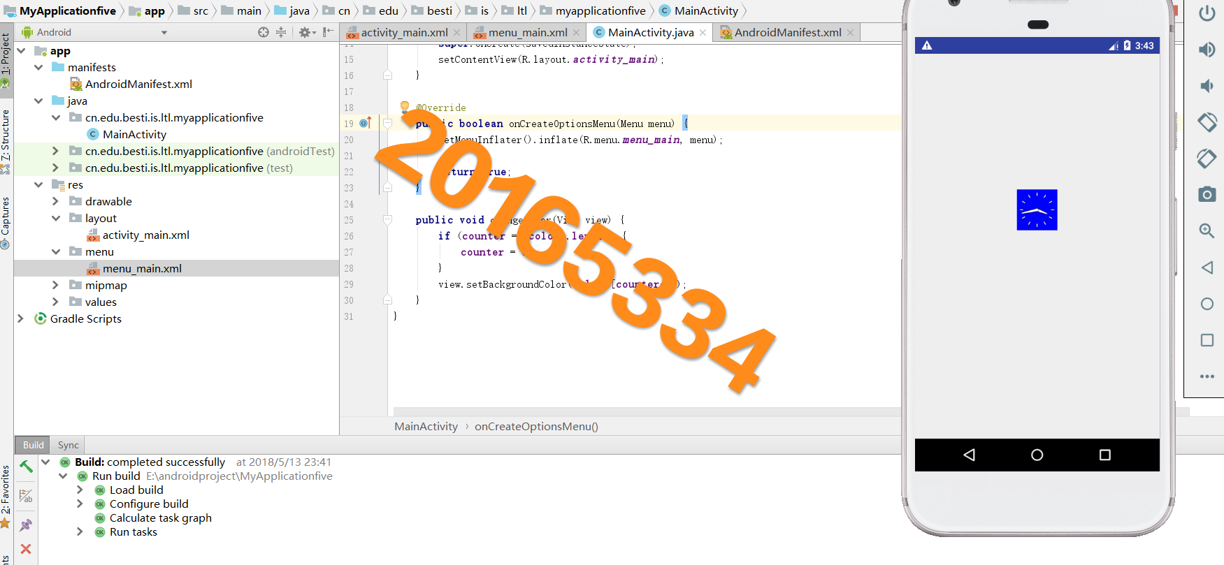Click 'src' in the navigation breadcrumb
The height and width of the screenshot is (565, 1224).
[201, 10]
